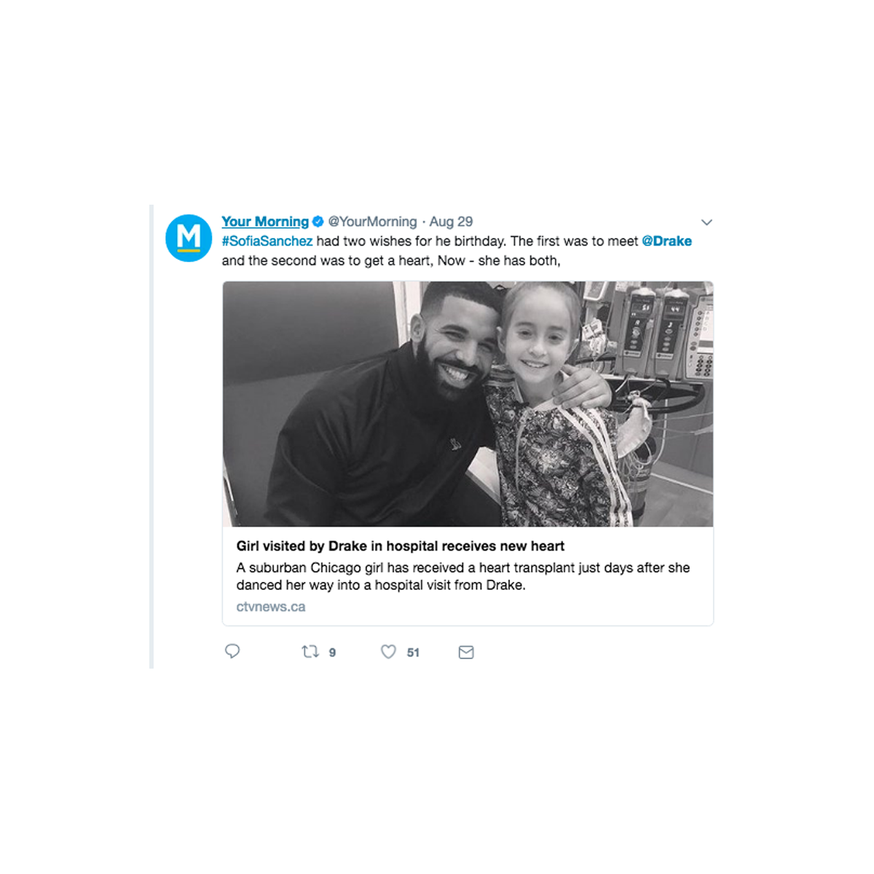Screen dimensions: 874x874
Task: Open Your Morning profile avatar
Action: coord(189,237)
